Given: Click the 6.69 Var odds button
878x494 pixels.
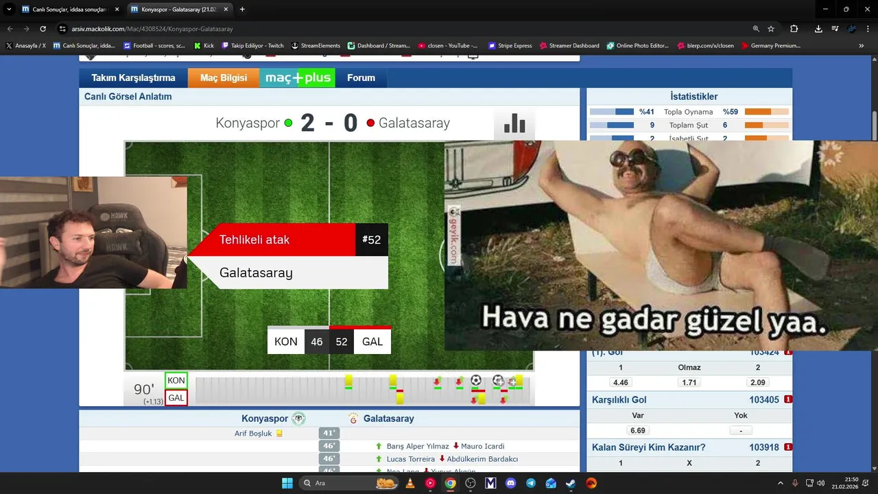Looking at the screenshot, I should click(x=638, y=430).
